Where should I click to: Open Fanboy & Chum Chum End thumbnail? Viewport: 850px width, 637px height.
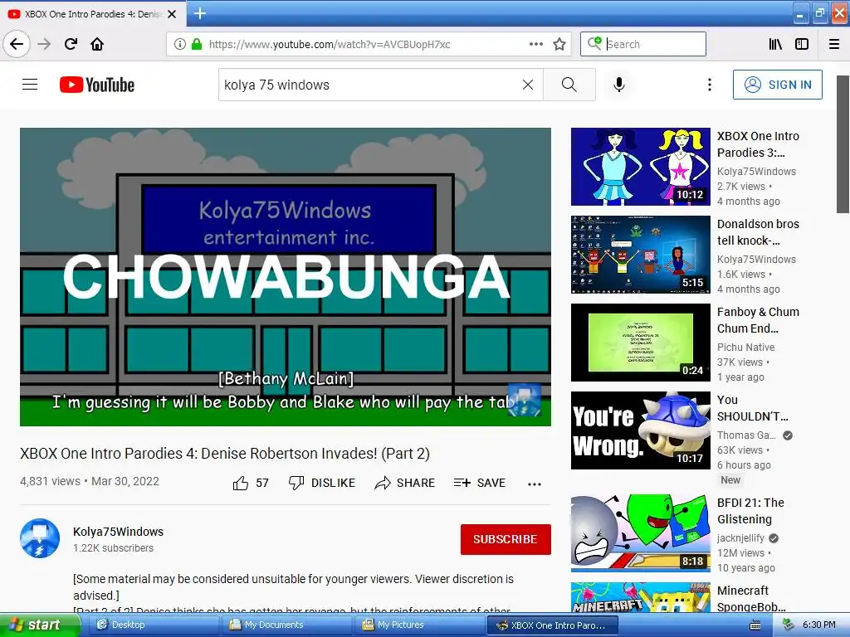pos(640,343)
